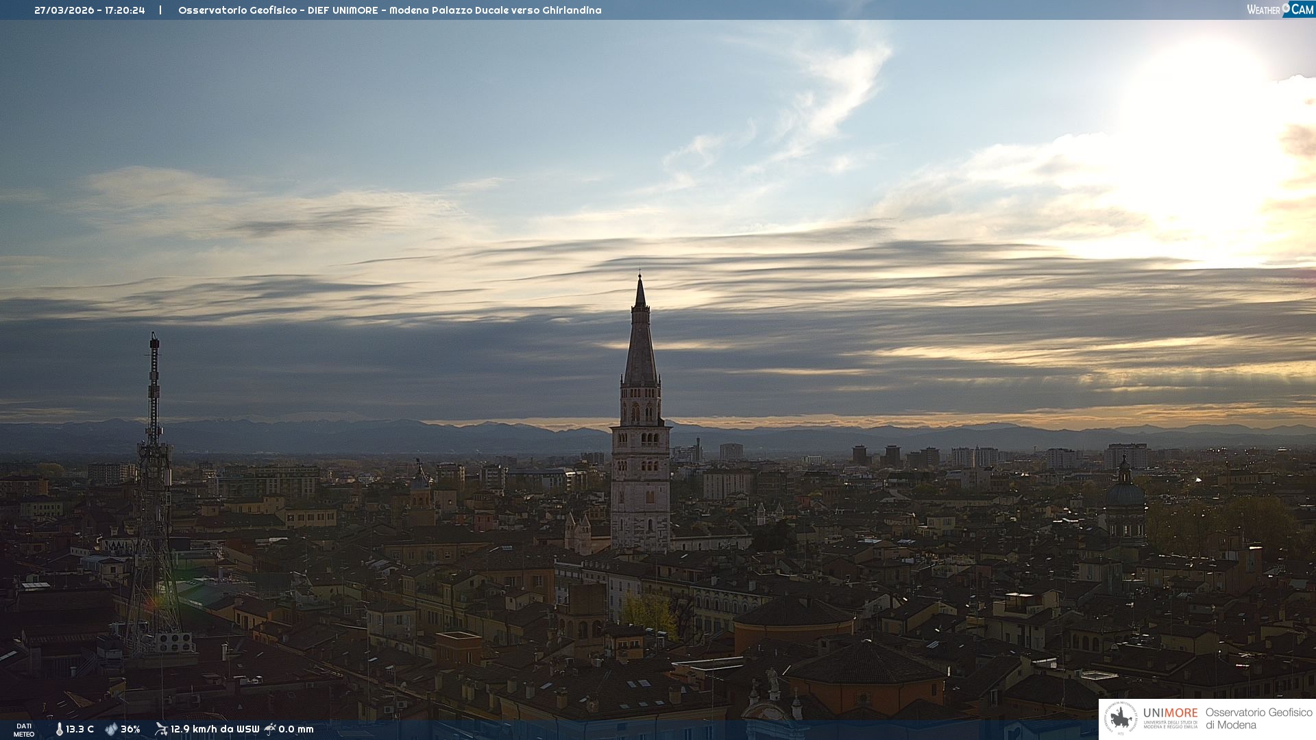
Task: Click the 12.9 km/h da WSW reading
Action: pos(215,729)
